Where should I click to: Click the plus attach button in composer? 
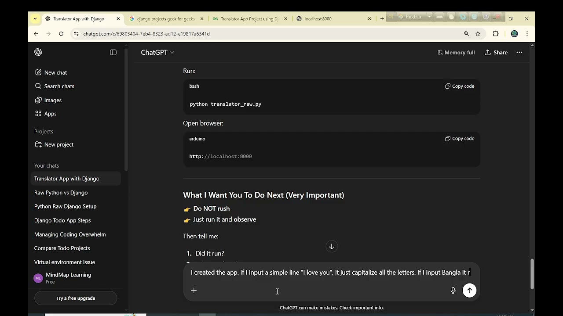coord(194,290)
